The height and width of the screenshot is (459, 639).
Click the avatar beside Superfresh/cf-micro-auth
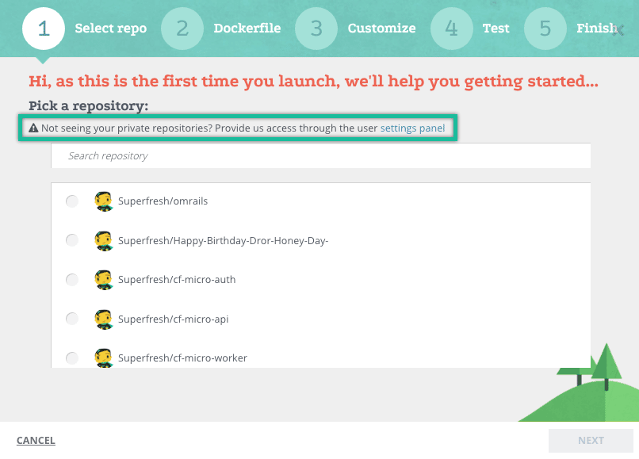pos(103,279)
